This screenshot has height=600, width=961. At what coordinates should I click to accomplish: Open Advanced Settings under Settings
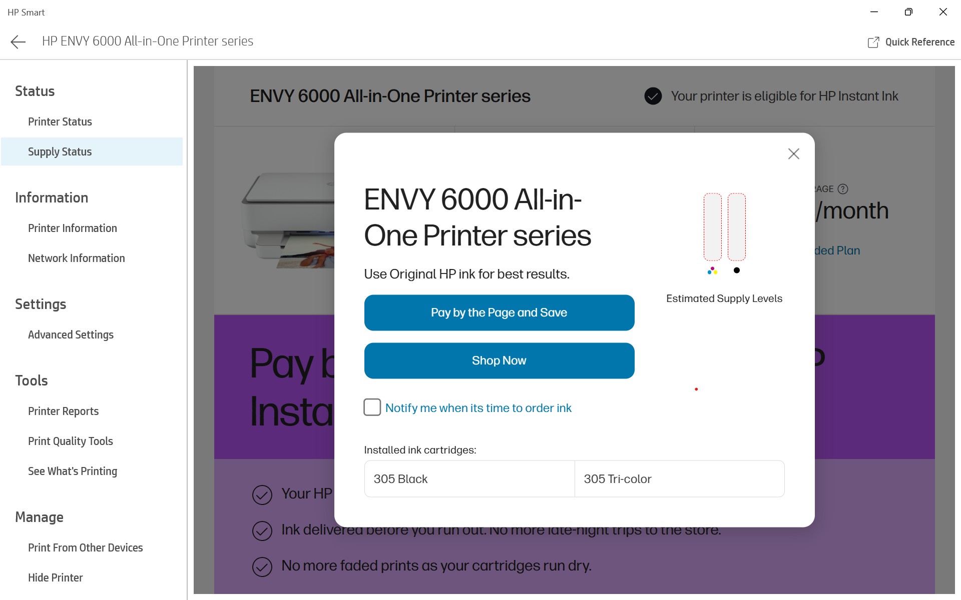[71, 334]
